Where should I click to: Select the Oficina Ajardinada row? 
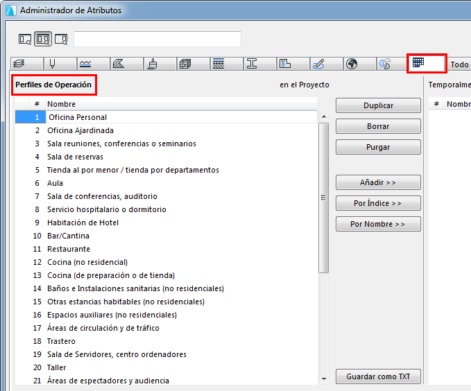(166, 130)
